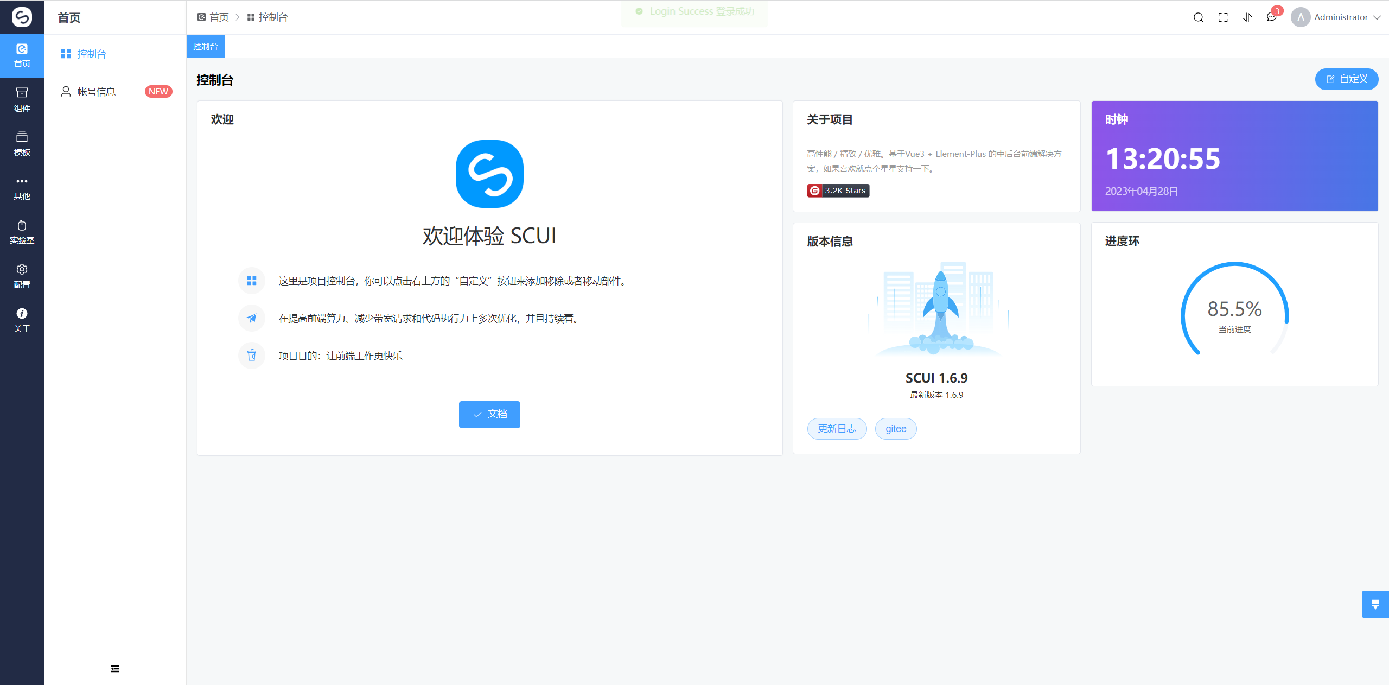
Task: Click the large SCUI welcome logo
Action: (489, 174)
